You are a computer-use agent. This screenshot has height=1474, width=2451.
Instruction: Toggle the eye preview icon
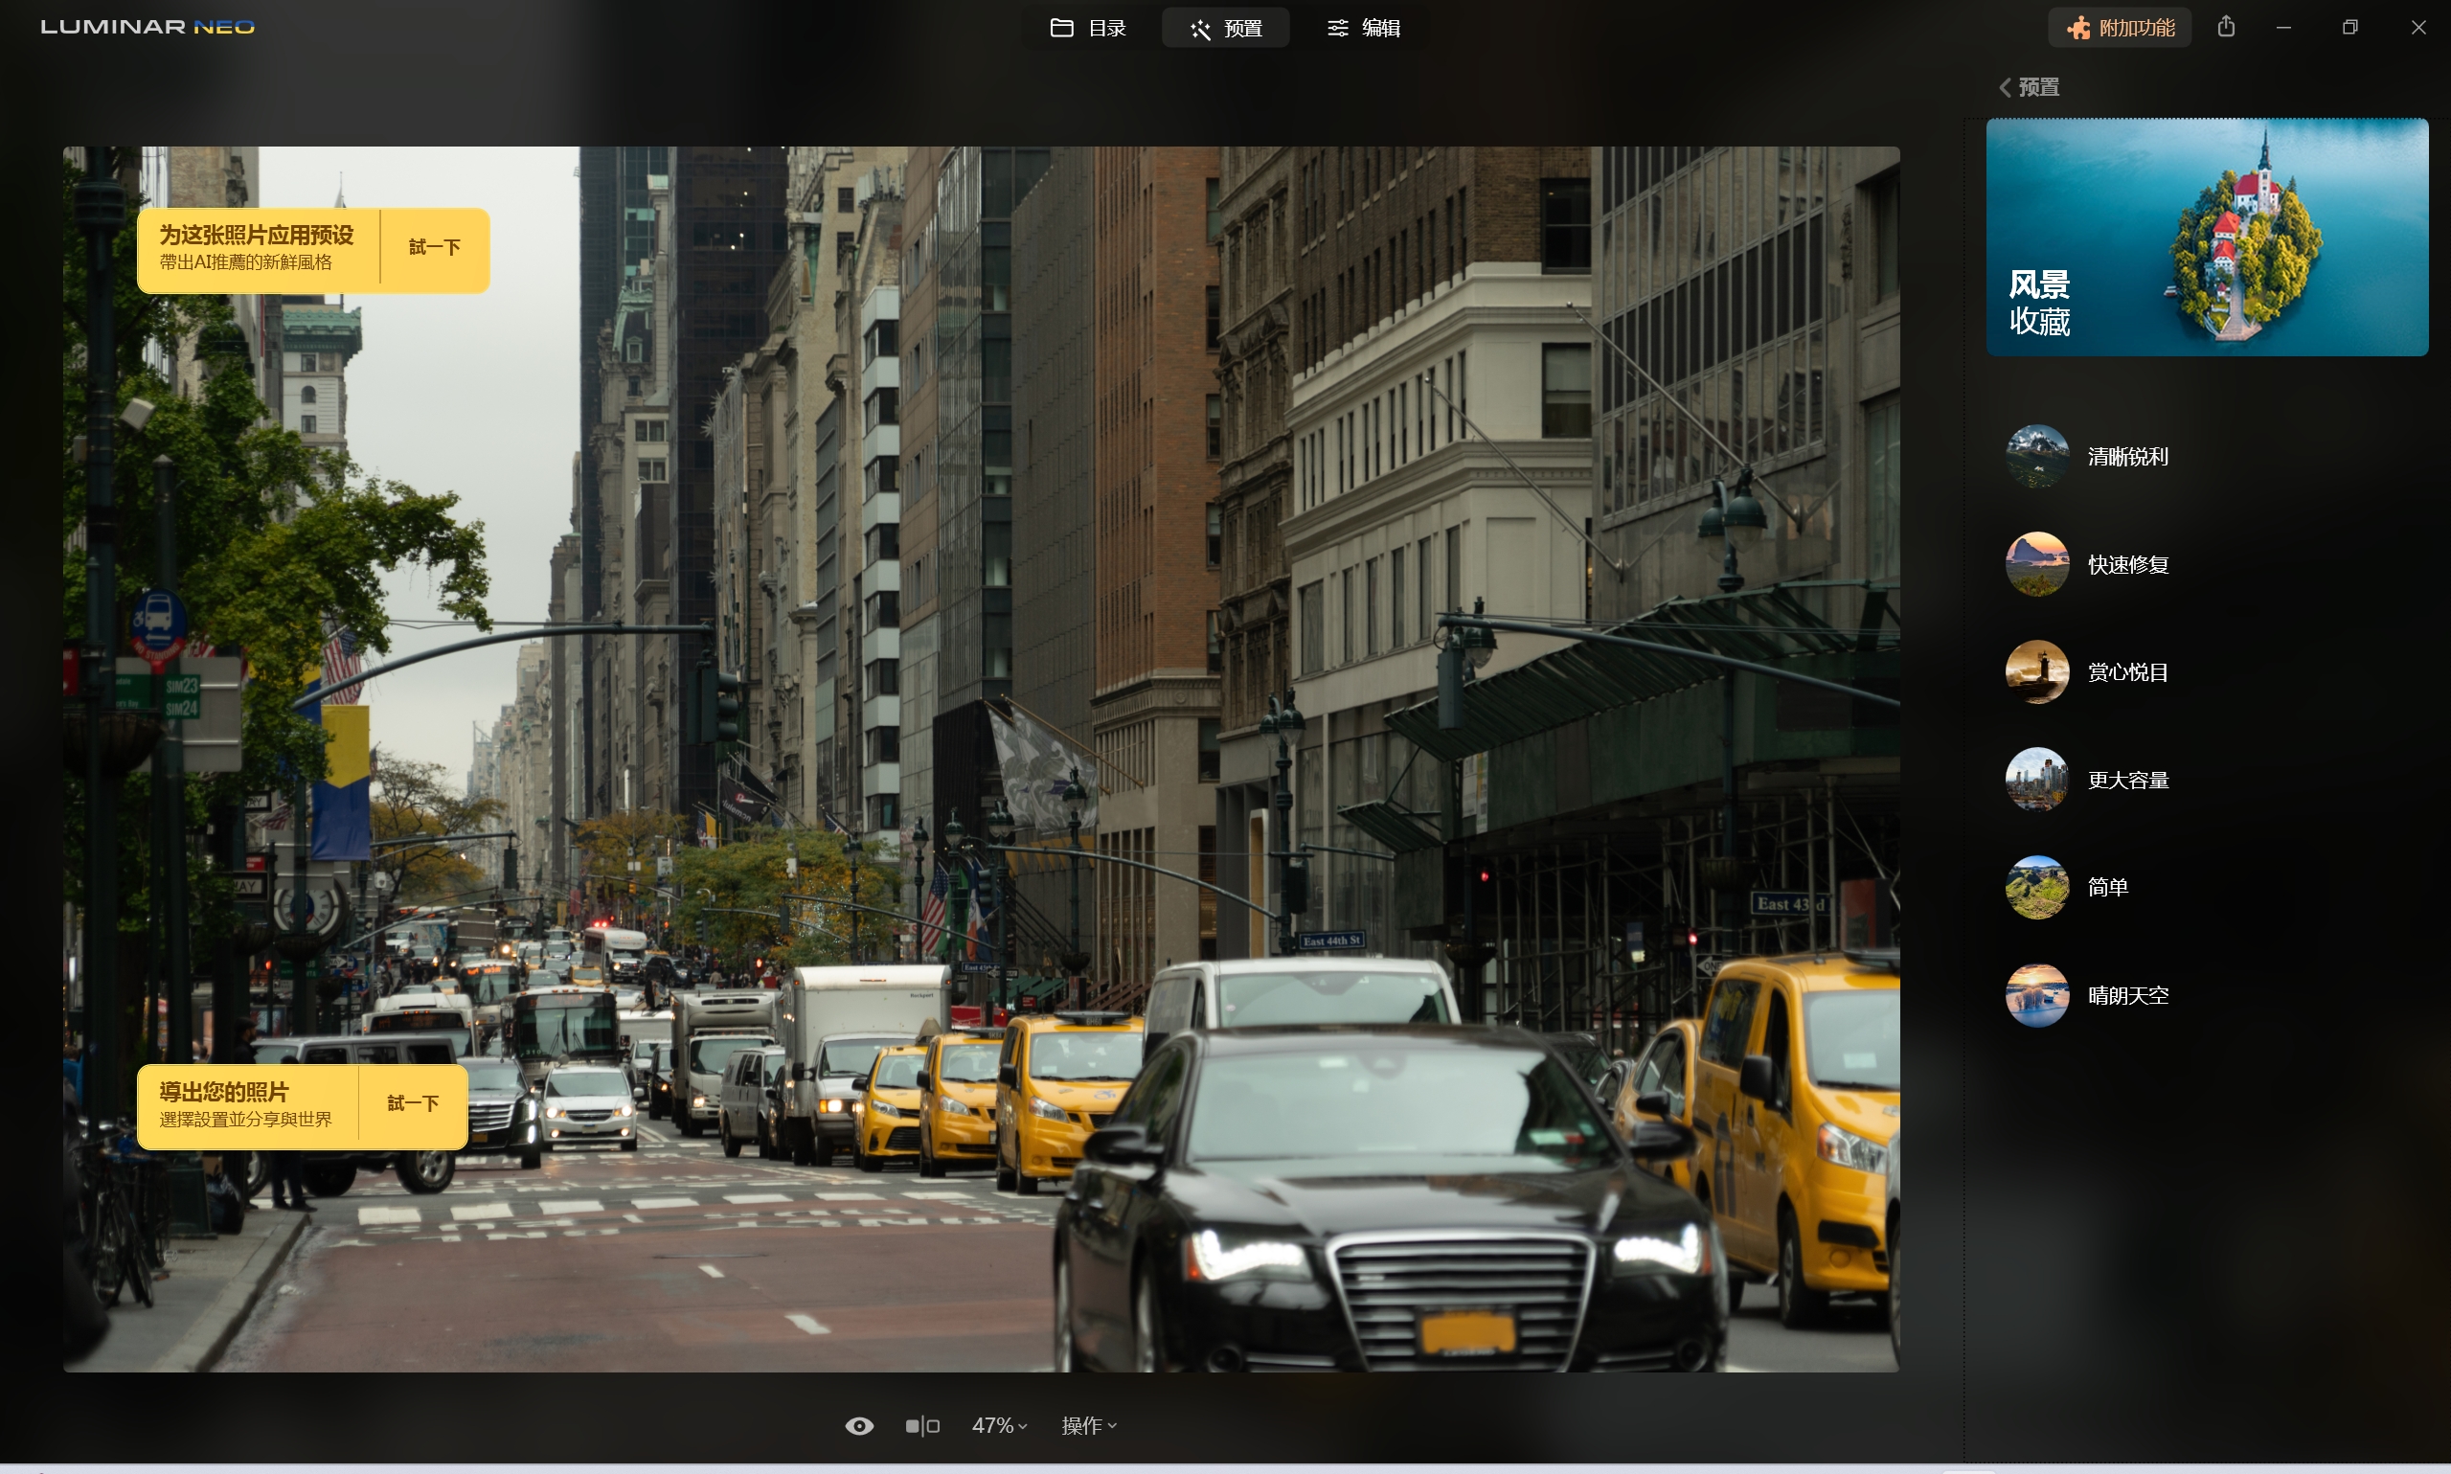(x=859, y=1425)
